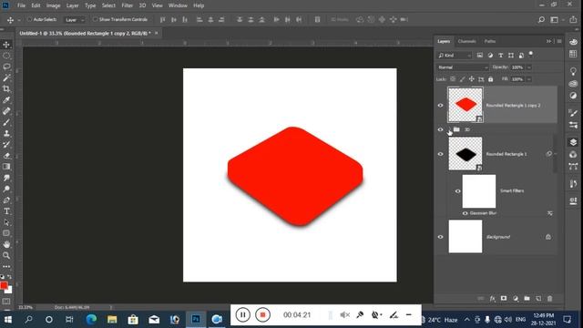This screenshot has height=328, width=583.
Task: Open File Explorer from taskbar
Action: click(112, 320)
